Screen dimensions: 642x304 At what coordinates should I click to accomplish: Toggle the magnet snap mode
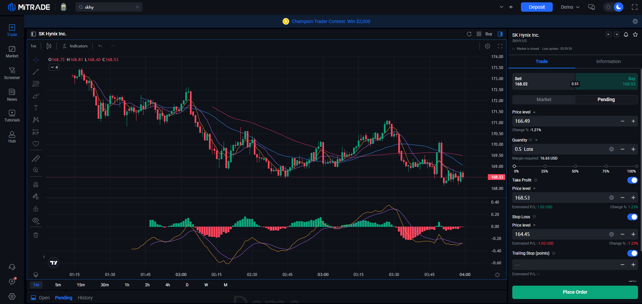pos(36,185)
